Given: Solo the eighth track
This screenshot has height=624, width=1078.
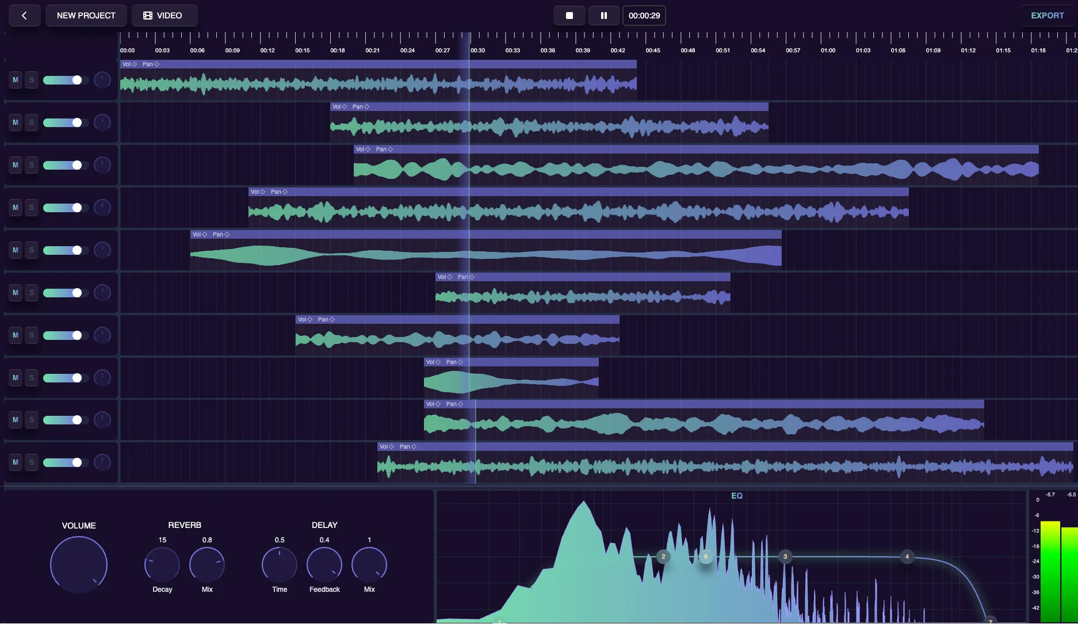Looking at the screenshot, I should [32, 378].
